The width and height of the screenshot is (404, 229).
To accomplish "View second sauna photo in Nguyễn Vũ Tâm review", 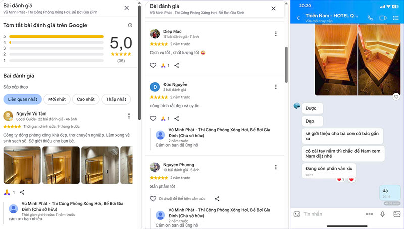I will pos(61,165).
